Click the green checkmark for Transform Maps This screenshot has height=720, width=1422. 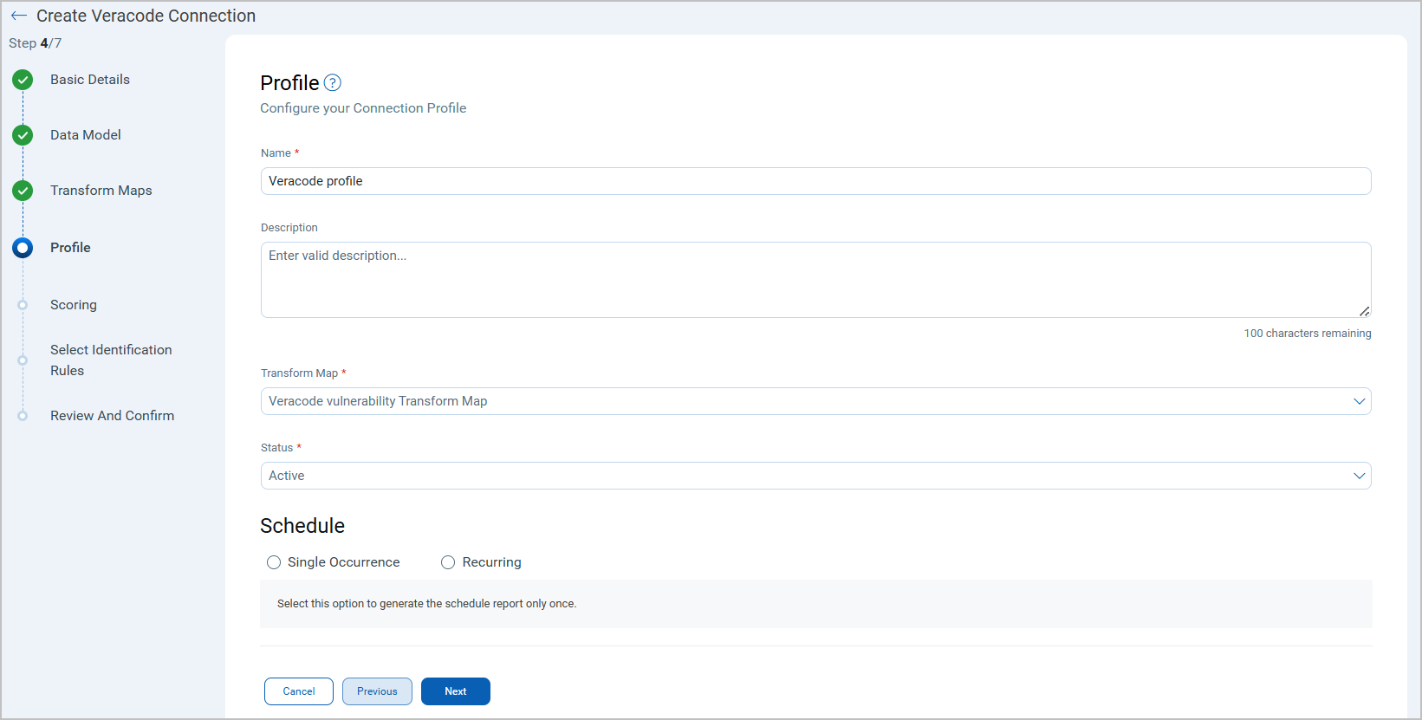pos(23,191)
